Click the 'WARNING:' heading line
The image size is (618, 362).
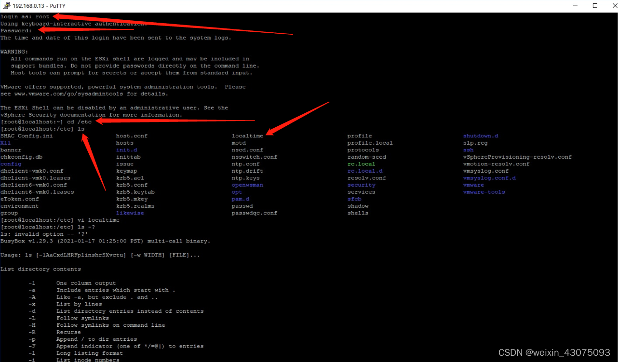point(14,52)
